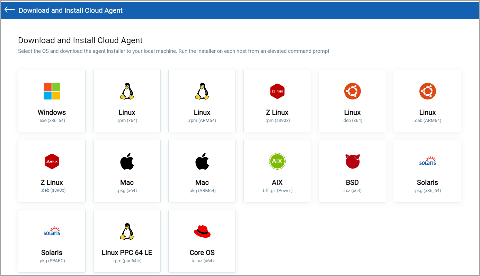480x276 pixels.
Task: Select the Windows card title
Action: 52,112
